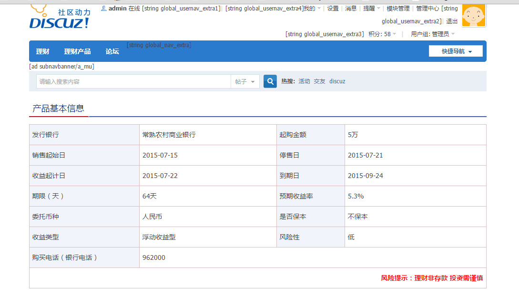Click the user presence icon beside admin
The image size is (519, 297).
104,8
